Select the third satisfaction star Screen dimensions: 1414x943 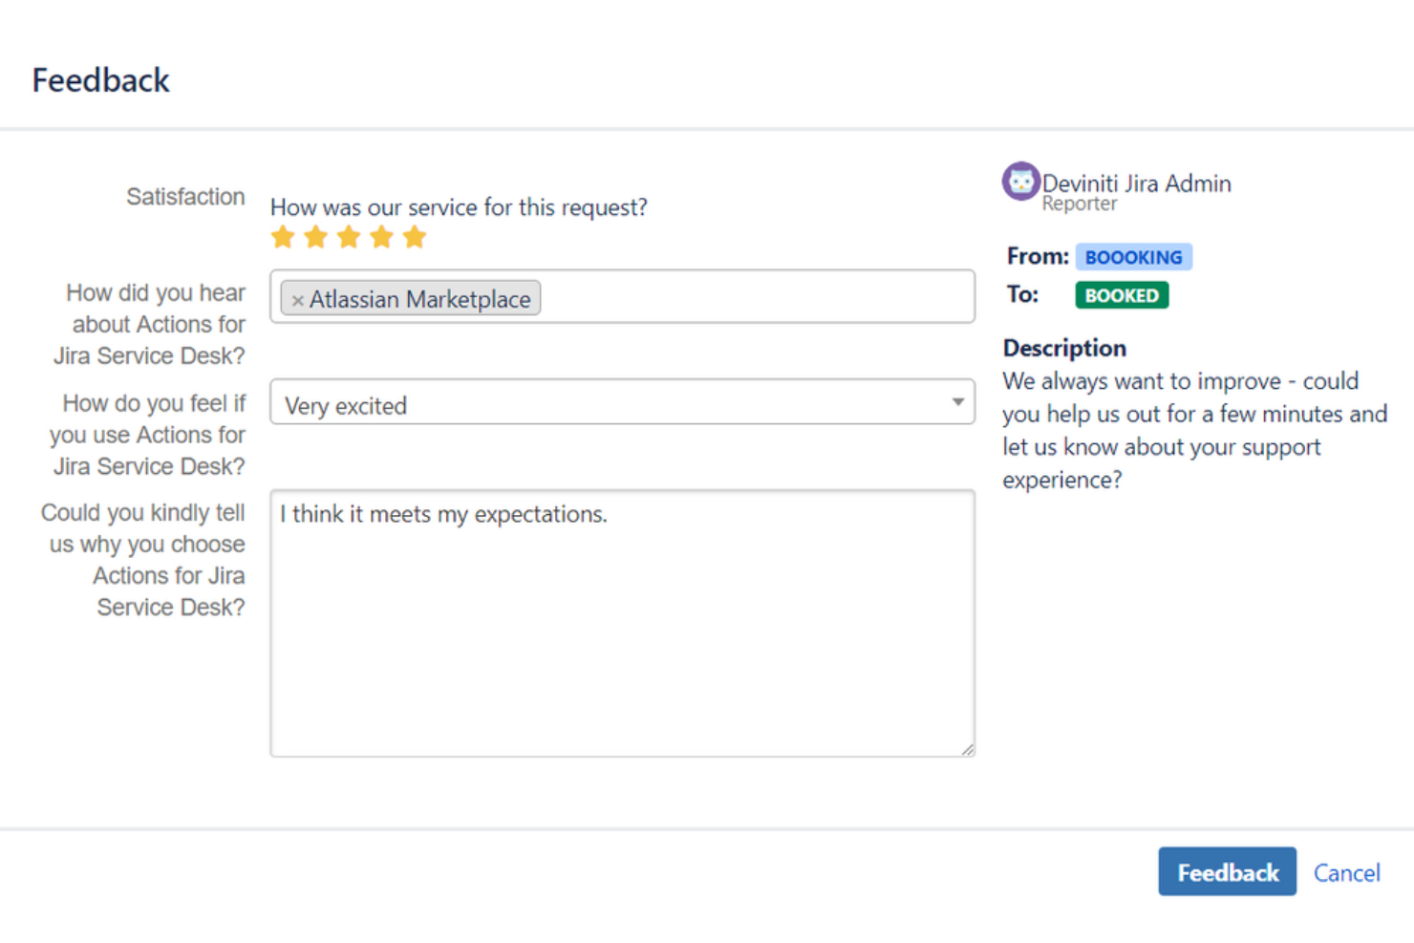pyautogui.click(x=349, y=237)
